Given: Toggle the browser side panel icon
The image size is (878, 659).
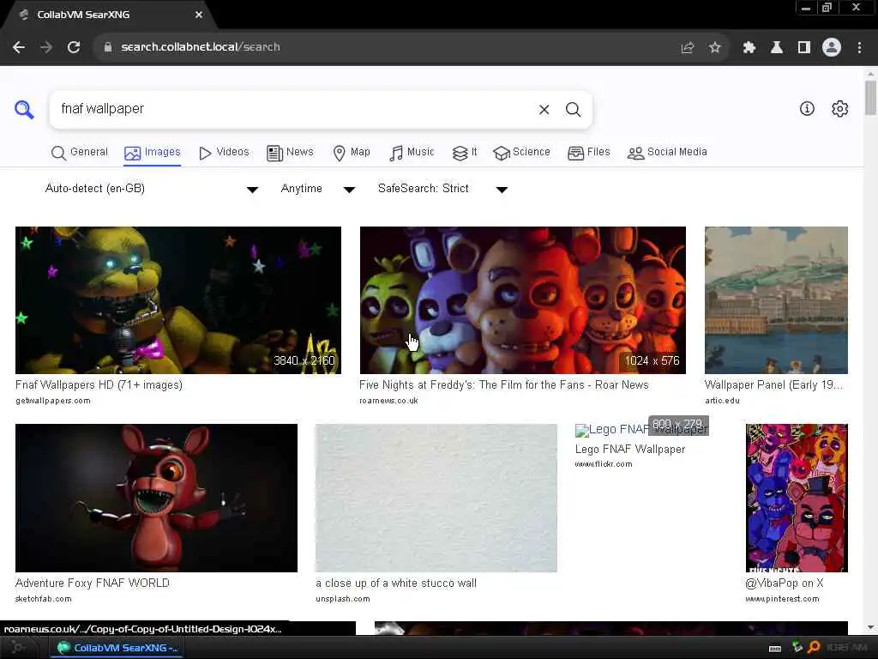Looking at the screenshot, I should pos(804,48).
